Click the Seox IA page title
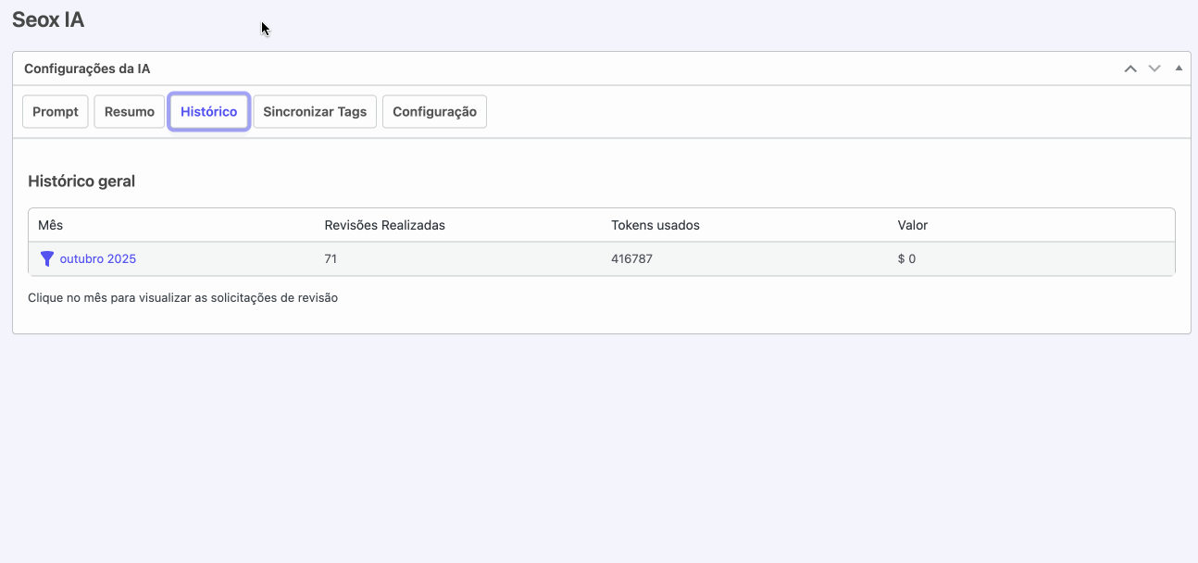Screen dimensions: 1198x563 point(48,19)
